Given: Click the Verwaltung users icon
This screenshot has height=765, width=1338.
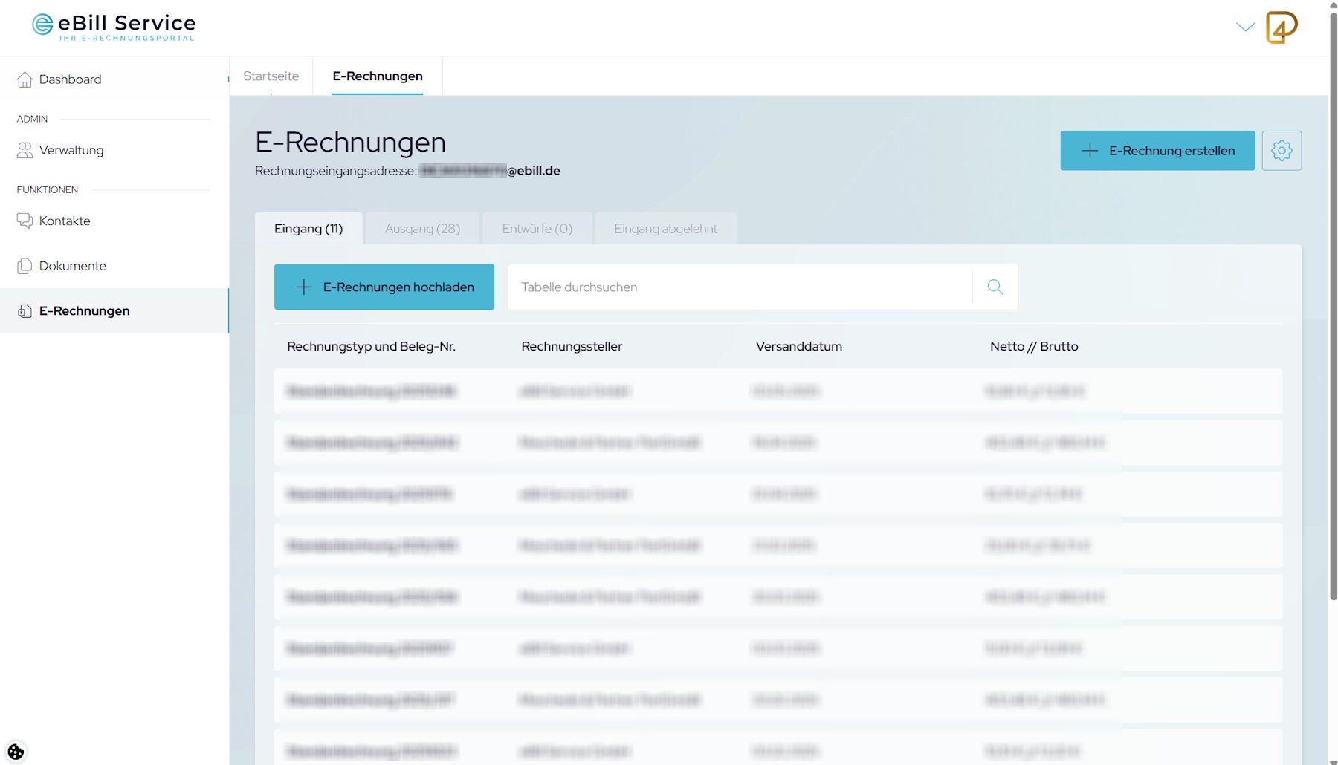Looking at the screenshot, I should [x=25, y=150].
